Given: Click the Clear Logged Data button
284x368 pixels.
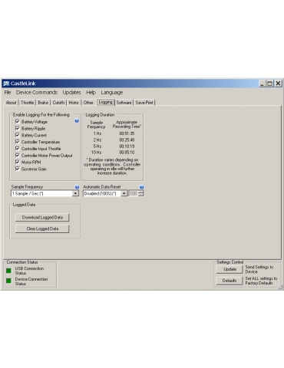Looking at the screenshot, I should tap(42, 228).
